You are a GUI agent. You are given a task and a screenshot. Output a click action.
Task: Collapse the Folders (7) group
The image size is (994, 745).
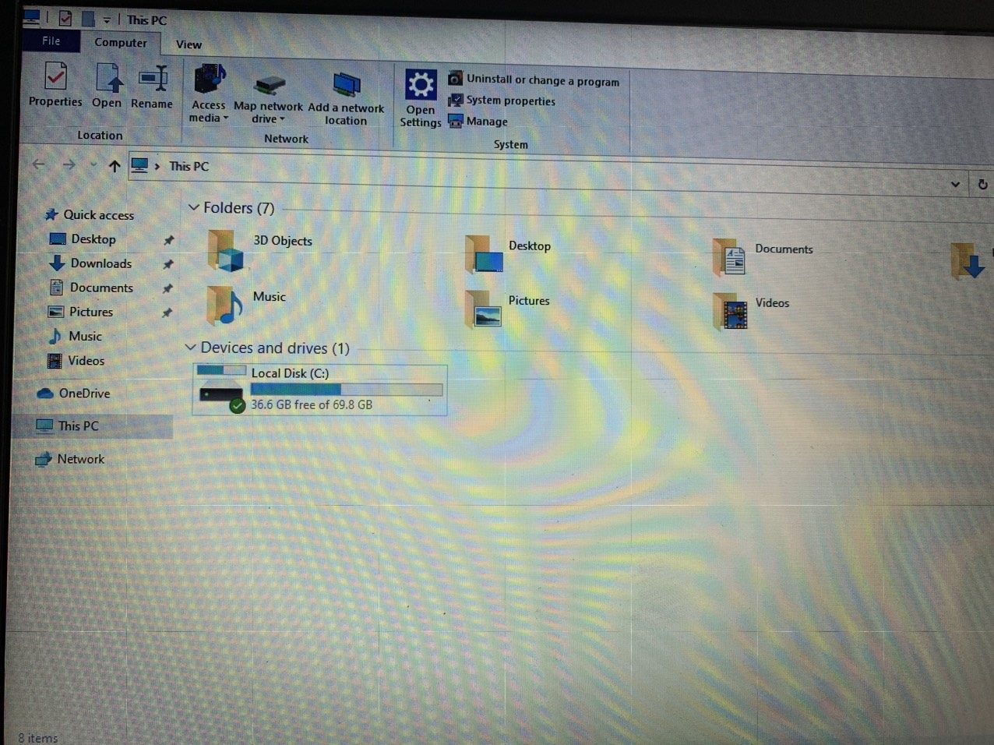coord(193,207)
